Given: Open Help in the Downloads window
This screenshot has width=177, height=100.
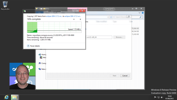Looking at the screenshot, I should pyautogui.click(x=143, y=13).
